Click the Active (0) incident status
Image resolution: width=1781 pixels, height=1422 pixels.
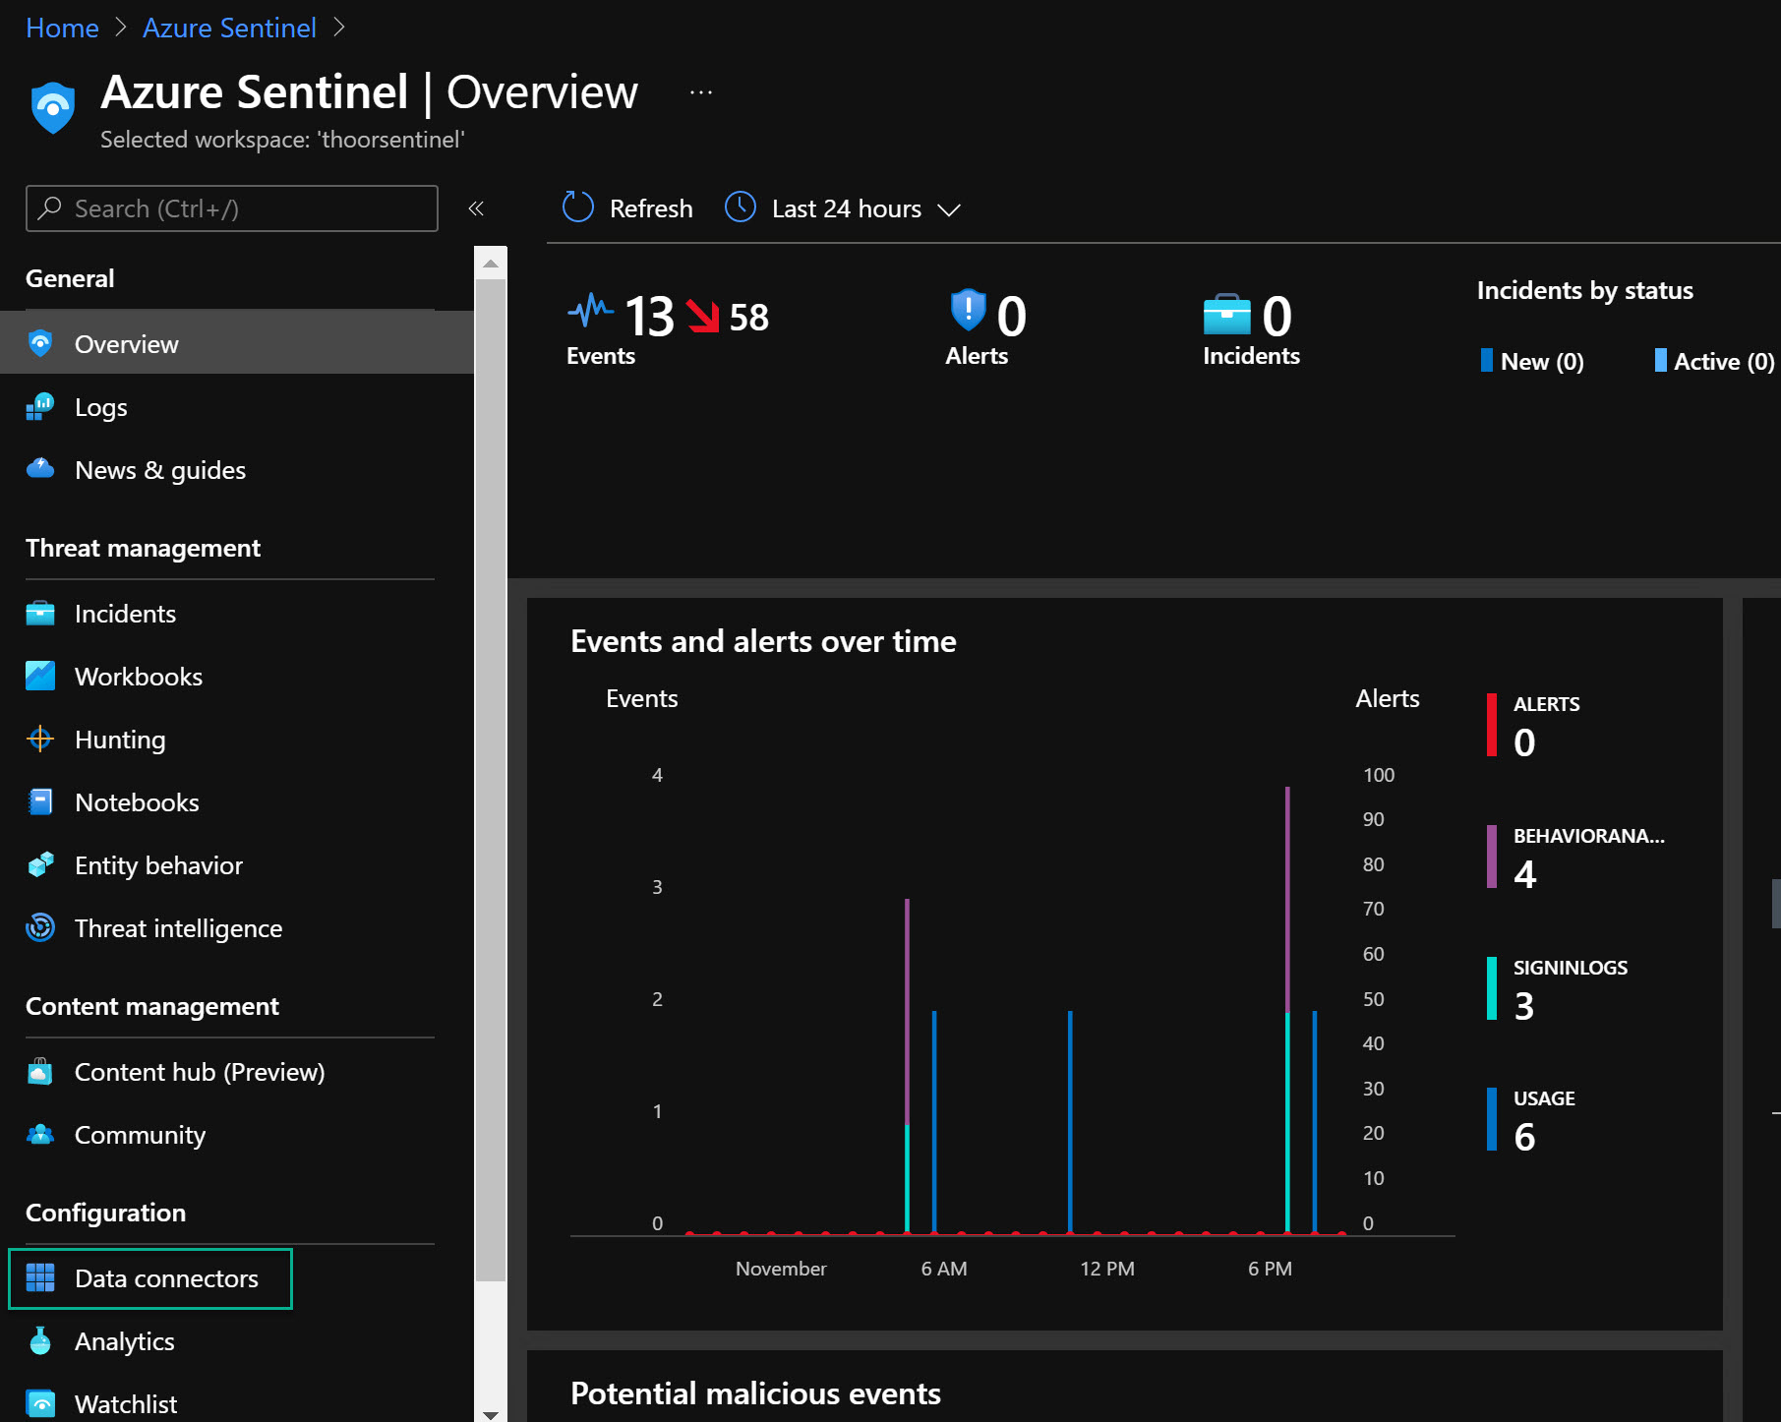point(1714,361)
